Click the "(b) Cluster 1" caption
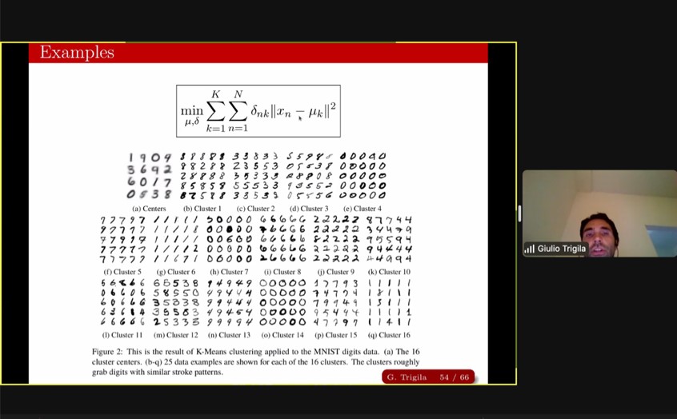The width and height of the screenshot is (677, 419). click(202, 209)
